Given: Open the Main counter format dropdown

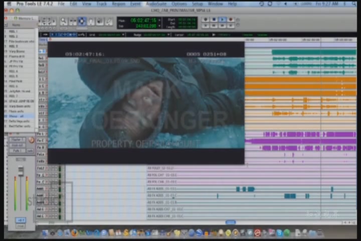Looking at the screenshot, I should pos(159,21).
